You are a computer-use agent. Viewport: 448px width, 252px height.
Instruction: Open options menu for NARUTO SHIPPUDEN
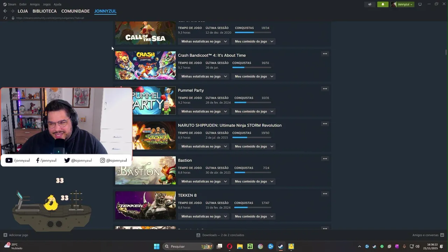325,124
